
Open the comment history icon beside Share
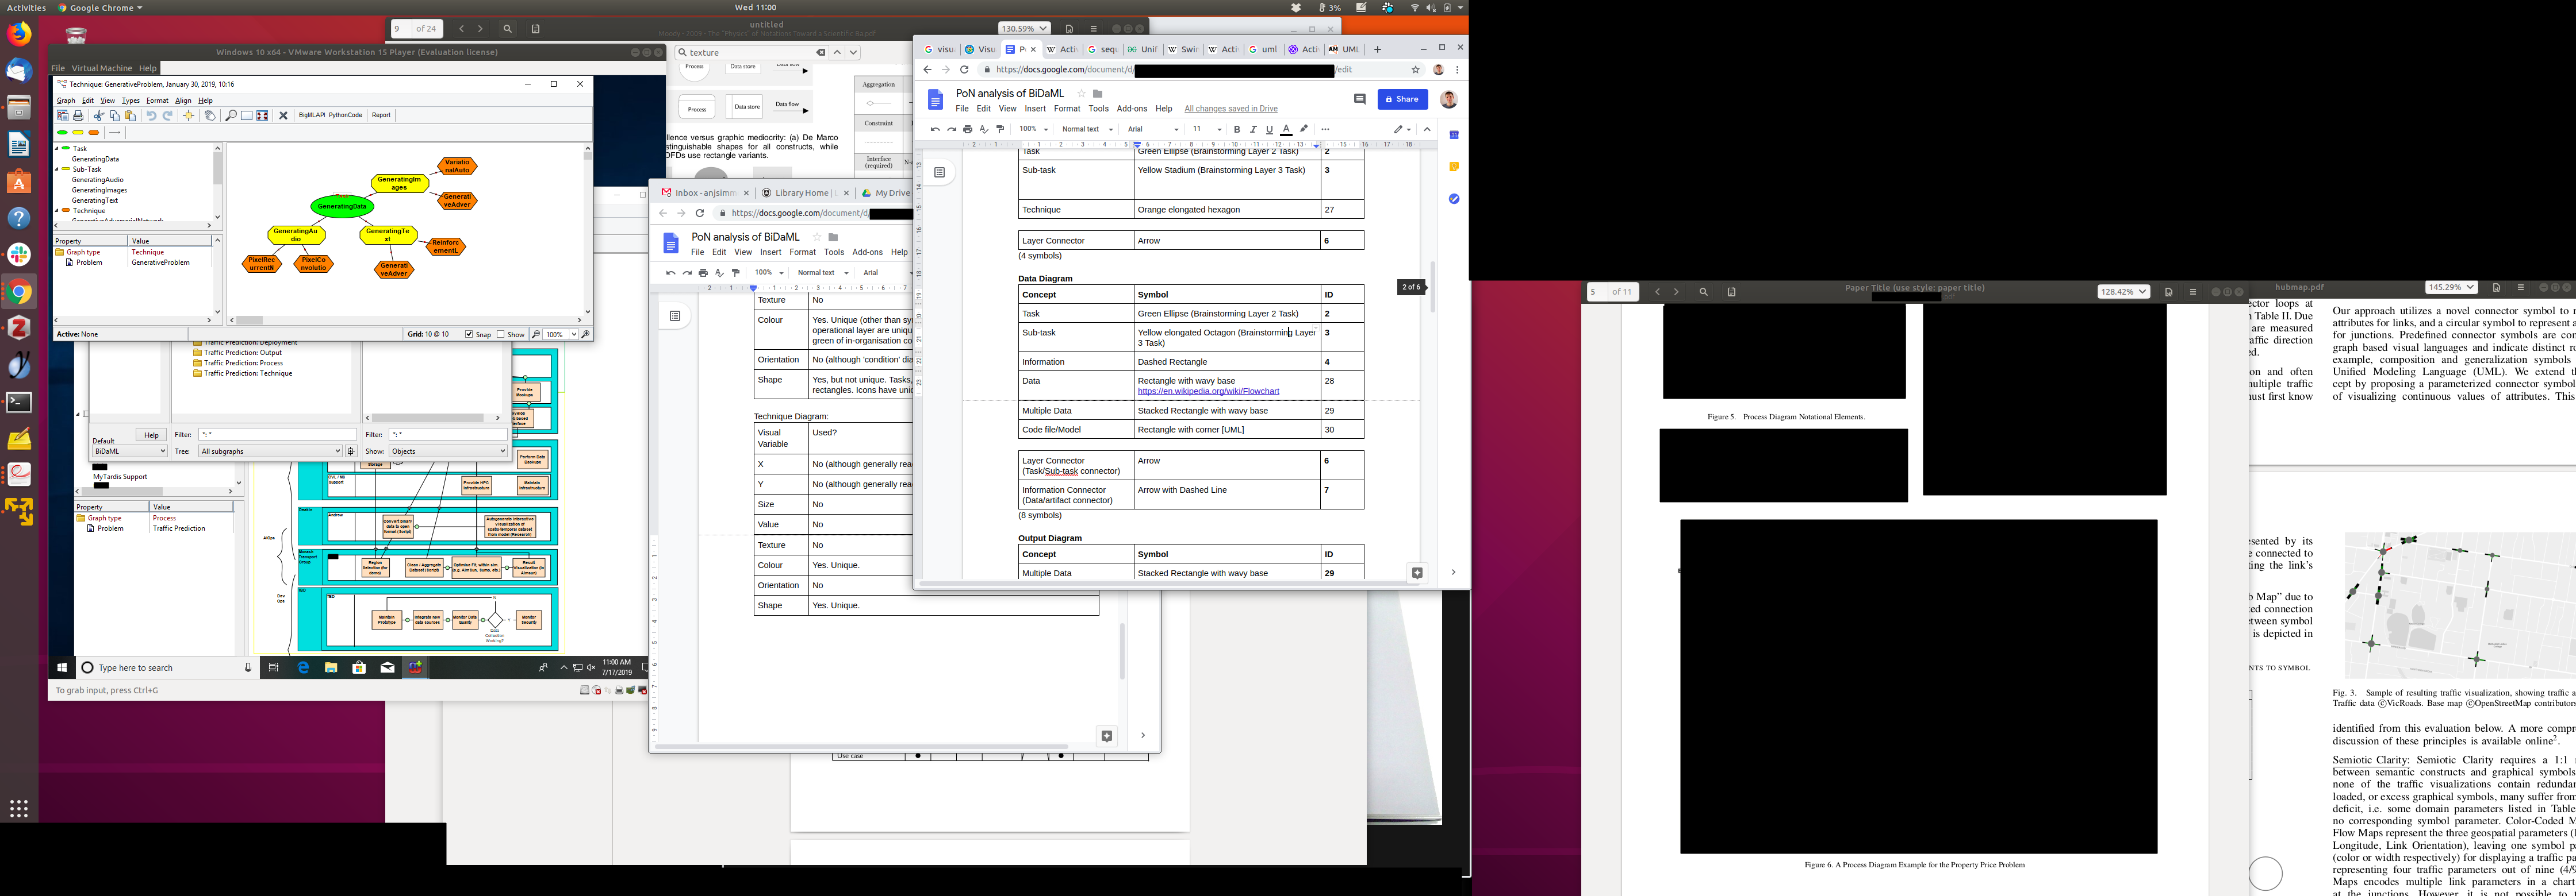(1359, 99)
